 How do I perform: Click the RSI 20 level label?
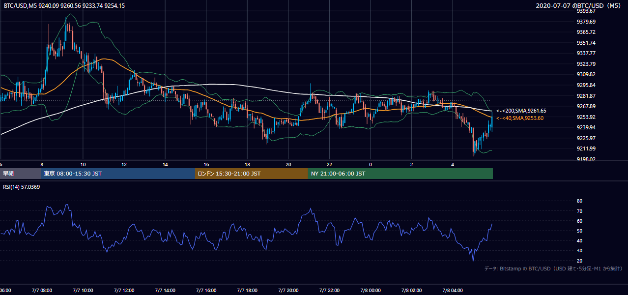click(579, 261)
